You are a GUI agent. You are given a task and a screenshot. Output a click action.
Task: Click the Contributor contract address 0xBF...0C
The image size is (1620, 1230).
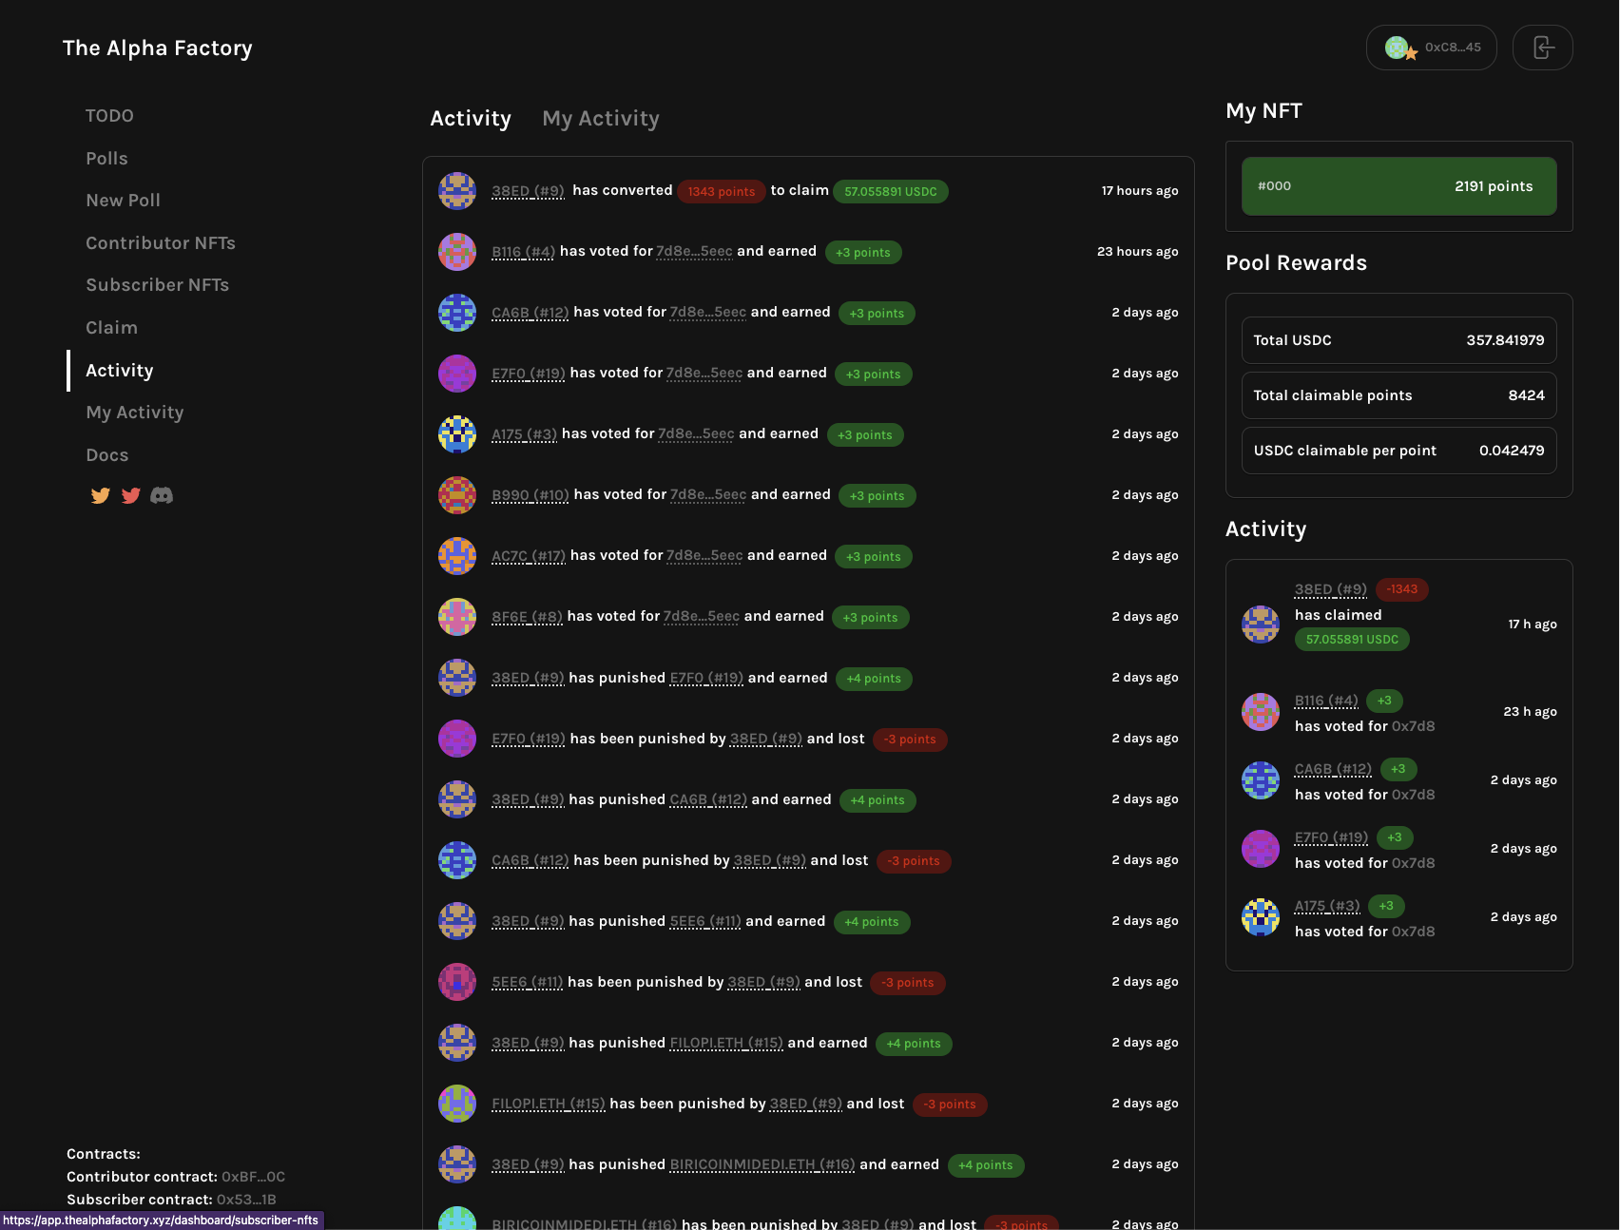[253, 1177]
